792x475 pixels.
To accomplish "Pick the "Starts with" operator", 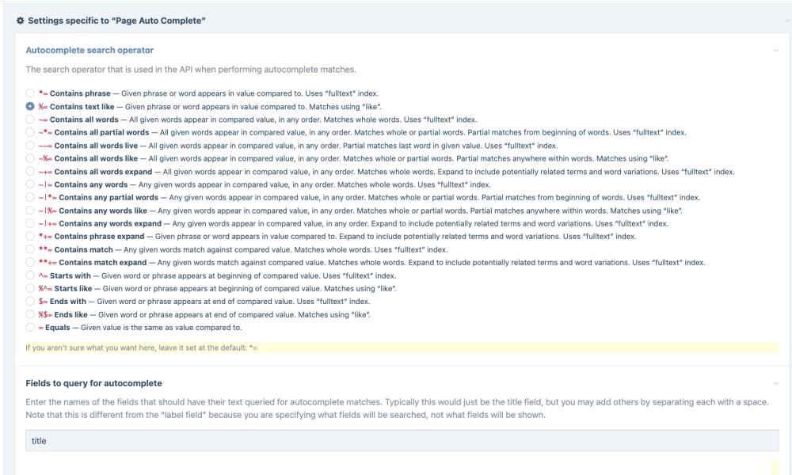I will (30, 275).
